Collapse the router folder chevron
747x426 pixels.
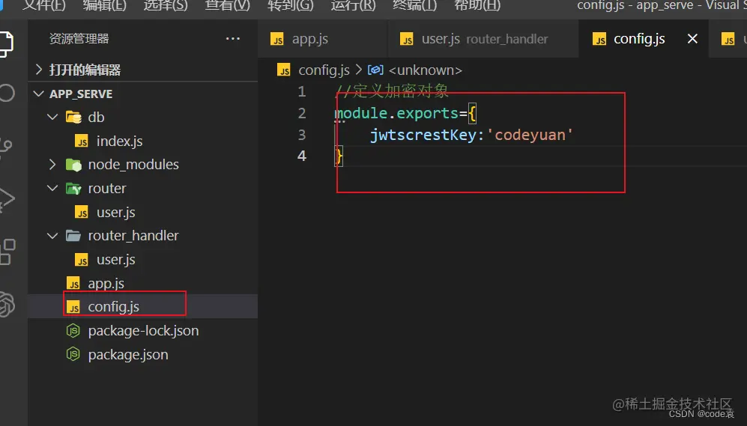(52, 189)
